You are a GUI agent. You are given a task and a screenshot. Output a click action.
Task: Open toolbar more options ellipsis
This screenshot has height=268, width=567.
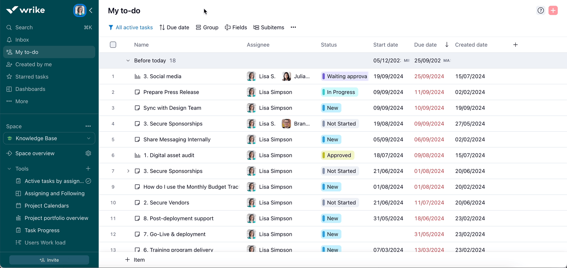(293, 27)
